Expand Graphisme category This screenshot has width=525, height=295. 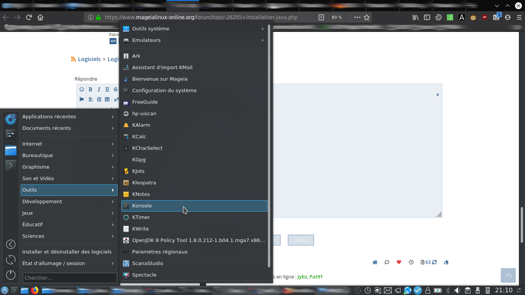(69, 167)
